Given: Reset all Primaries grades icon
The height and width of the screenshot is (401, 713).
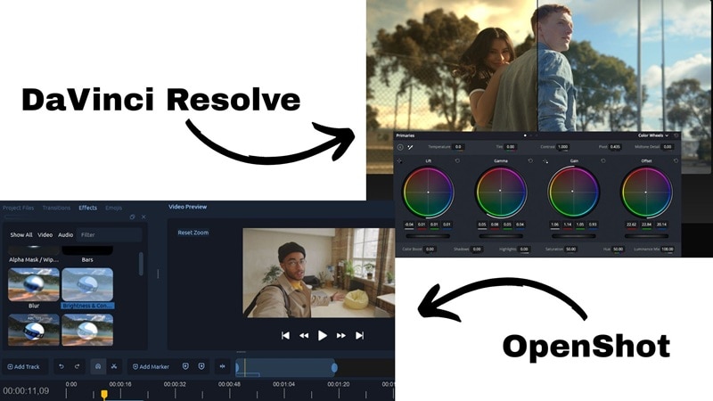Looking at the screenshot, I should [x=676, y=135].
